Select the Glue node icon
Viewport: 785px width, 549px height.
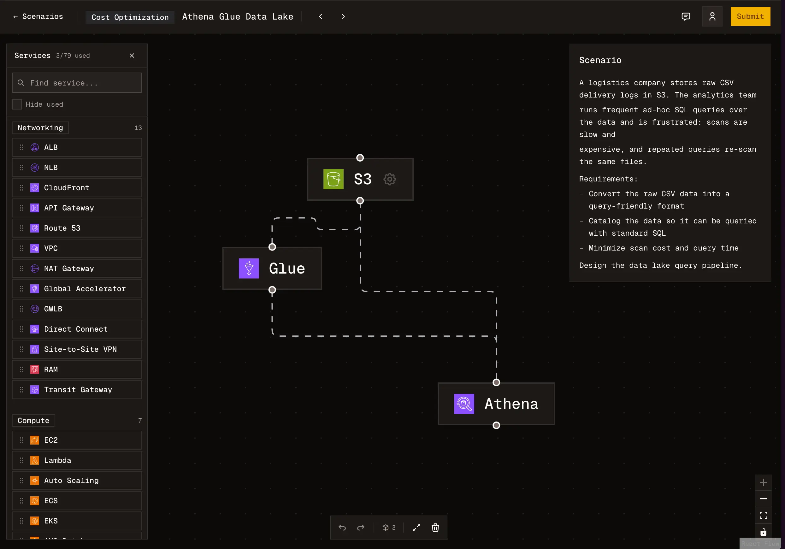(x=249, y=268)
